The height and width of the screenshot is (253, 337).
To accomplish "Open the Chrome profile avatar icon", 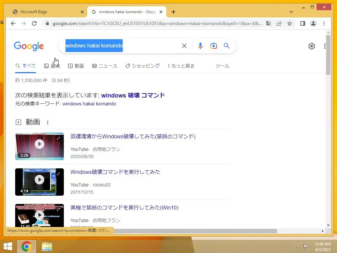I will coord(313,23).
